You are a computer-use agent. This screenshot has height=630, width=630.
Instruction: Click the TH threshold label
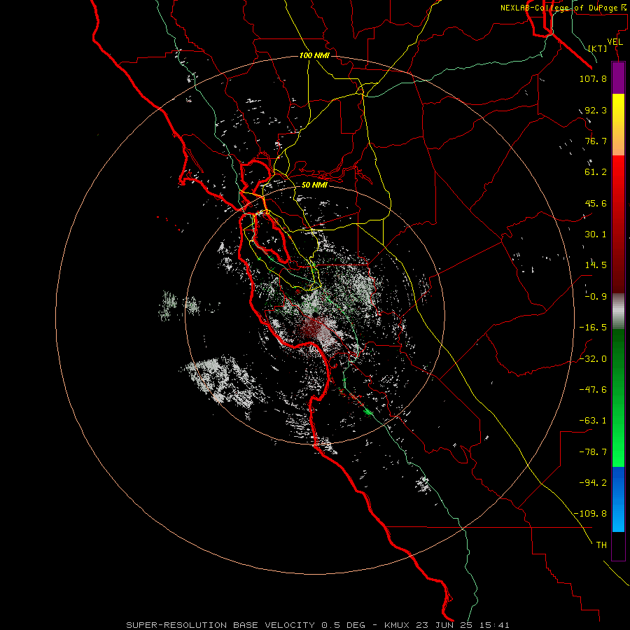601,545
